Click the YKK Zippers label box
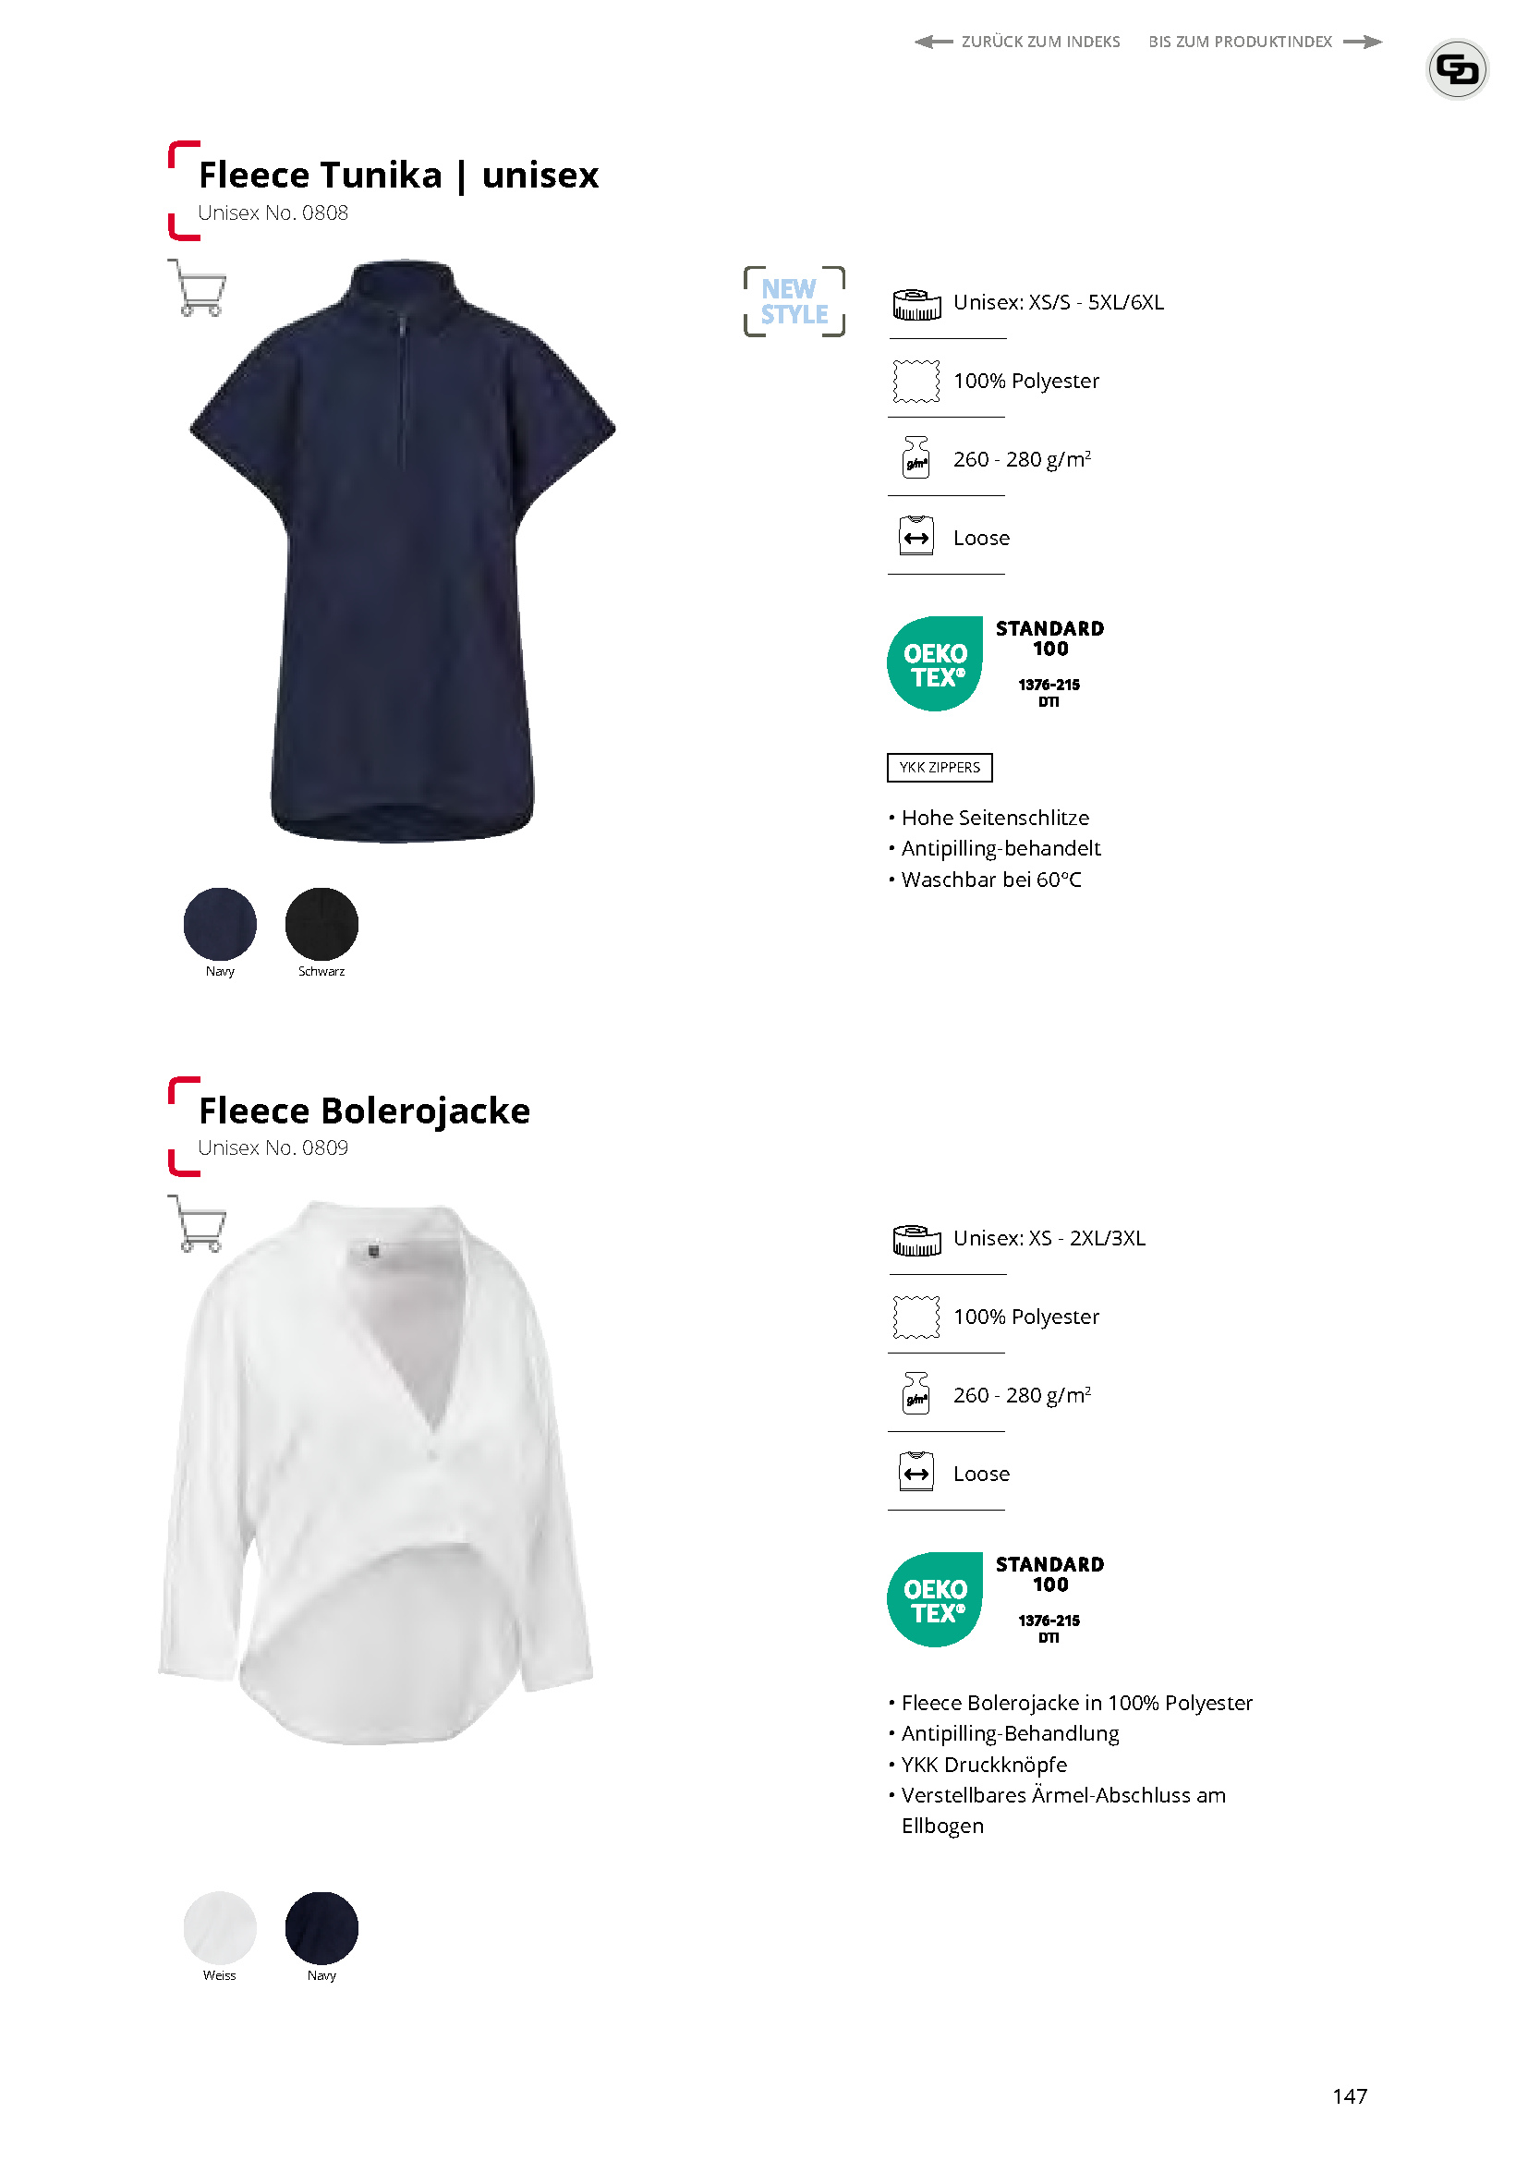 939,767
